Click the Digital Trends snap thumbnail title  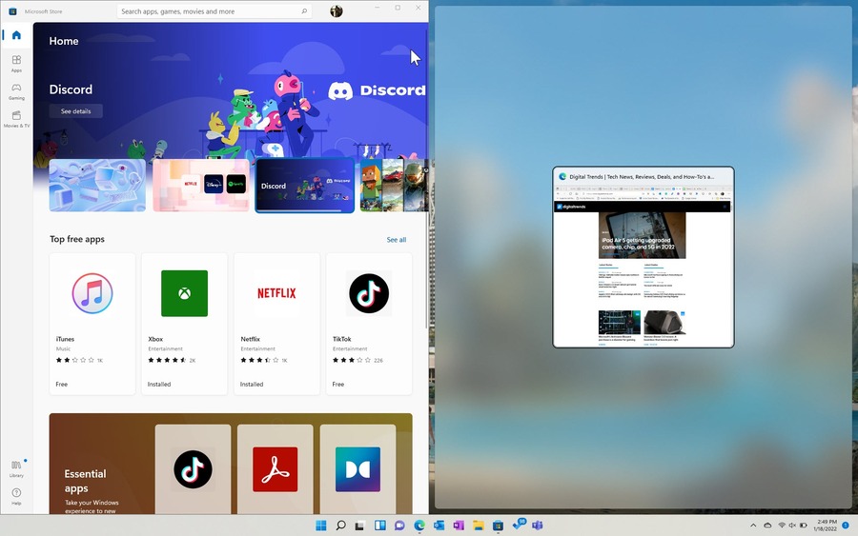click(x=642, y=176)
